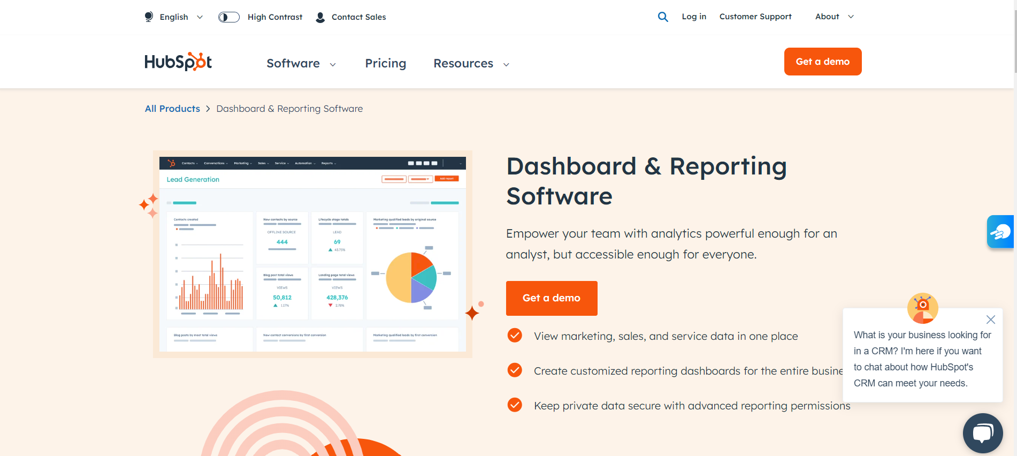Click the blue hand side widget
This screenshot has height=456, width=1017.
pyautogui.click(x=1000, y=232)
